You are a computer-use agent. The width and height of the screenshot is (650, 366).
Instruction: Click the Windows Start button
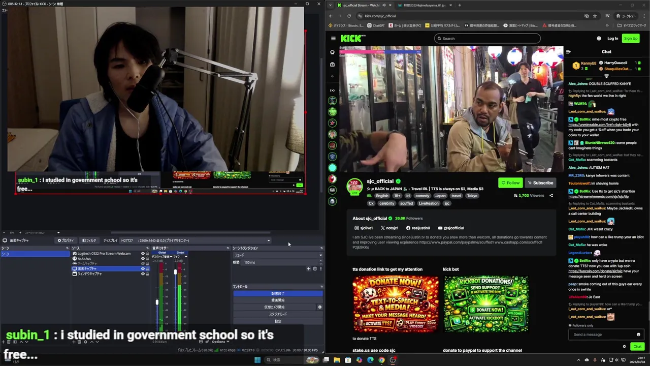pos(257,360)
